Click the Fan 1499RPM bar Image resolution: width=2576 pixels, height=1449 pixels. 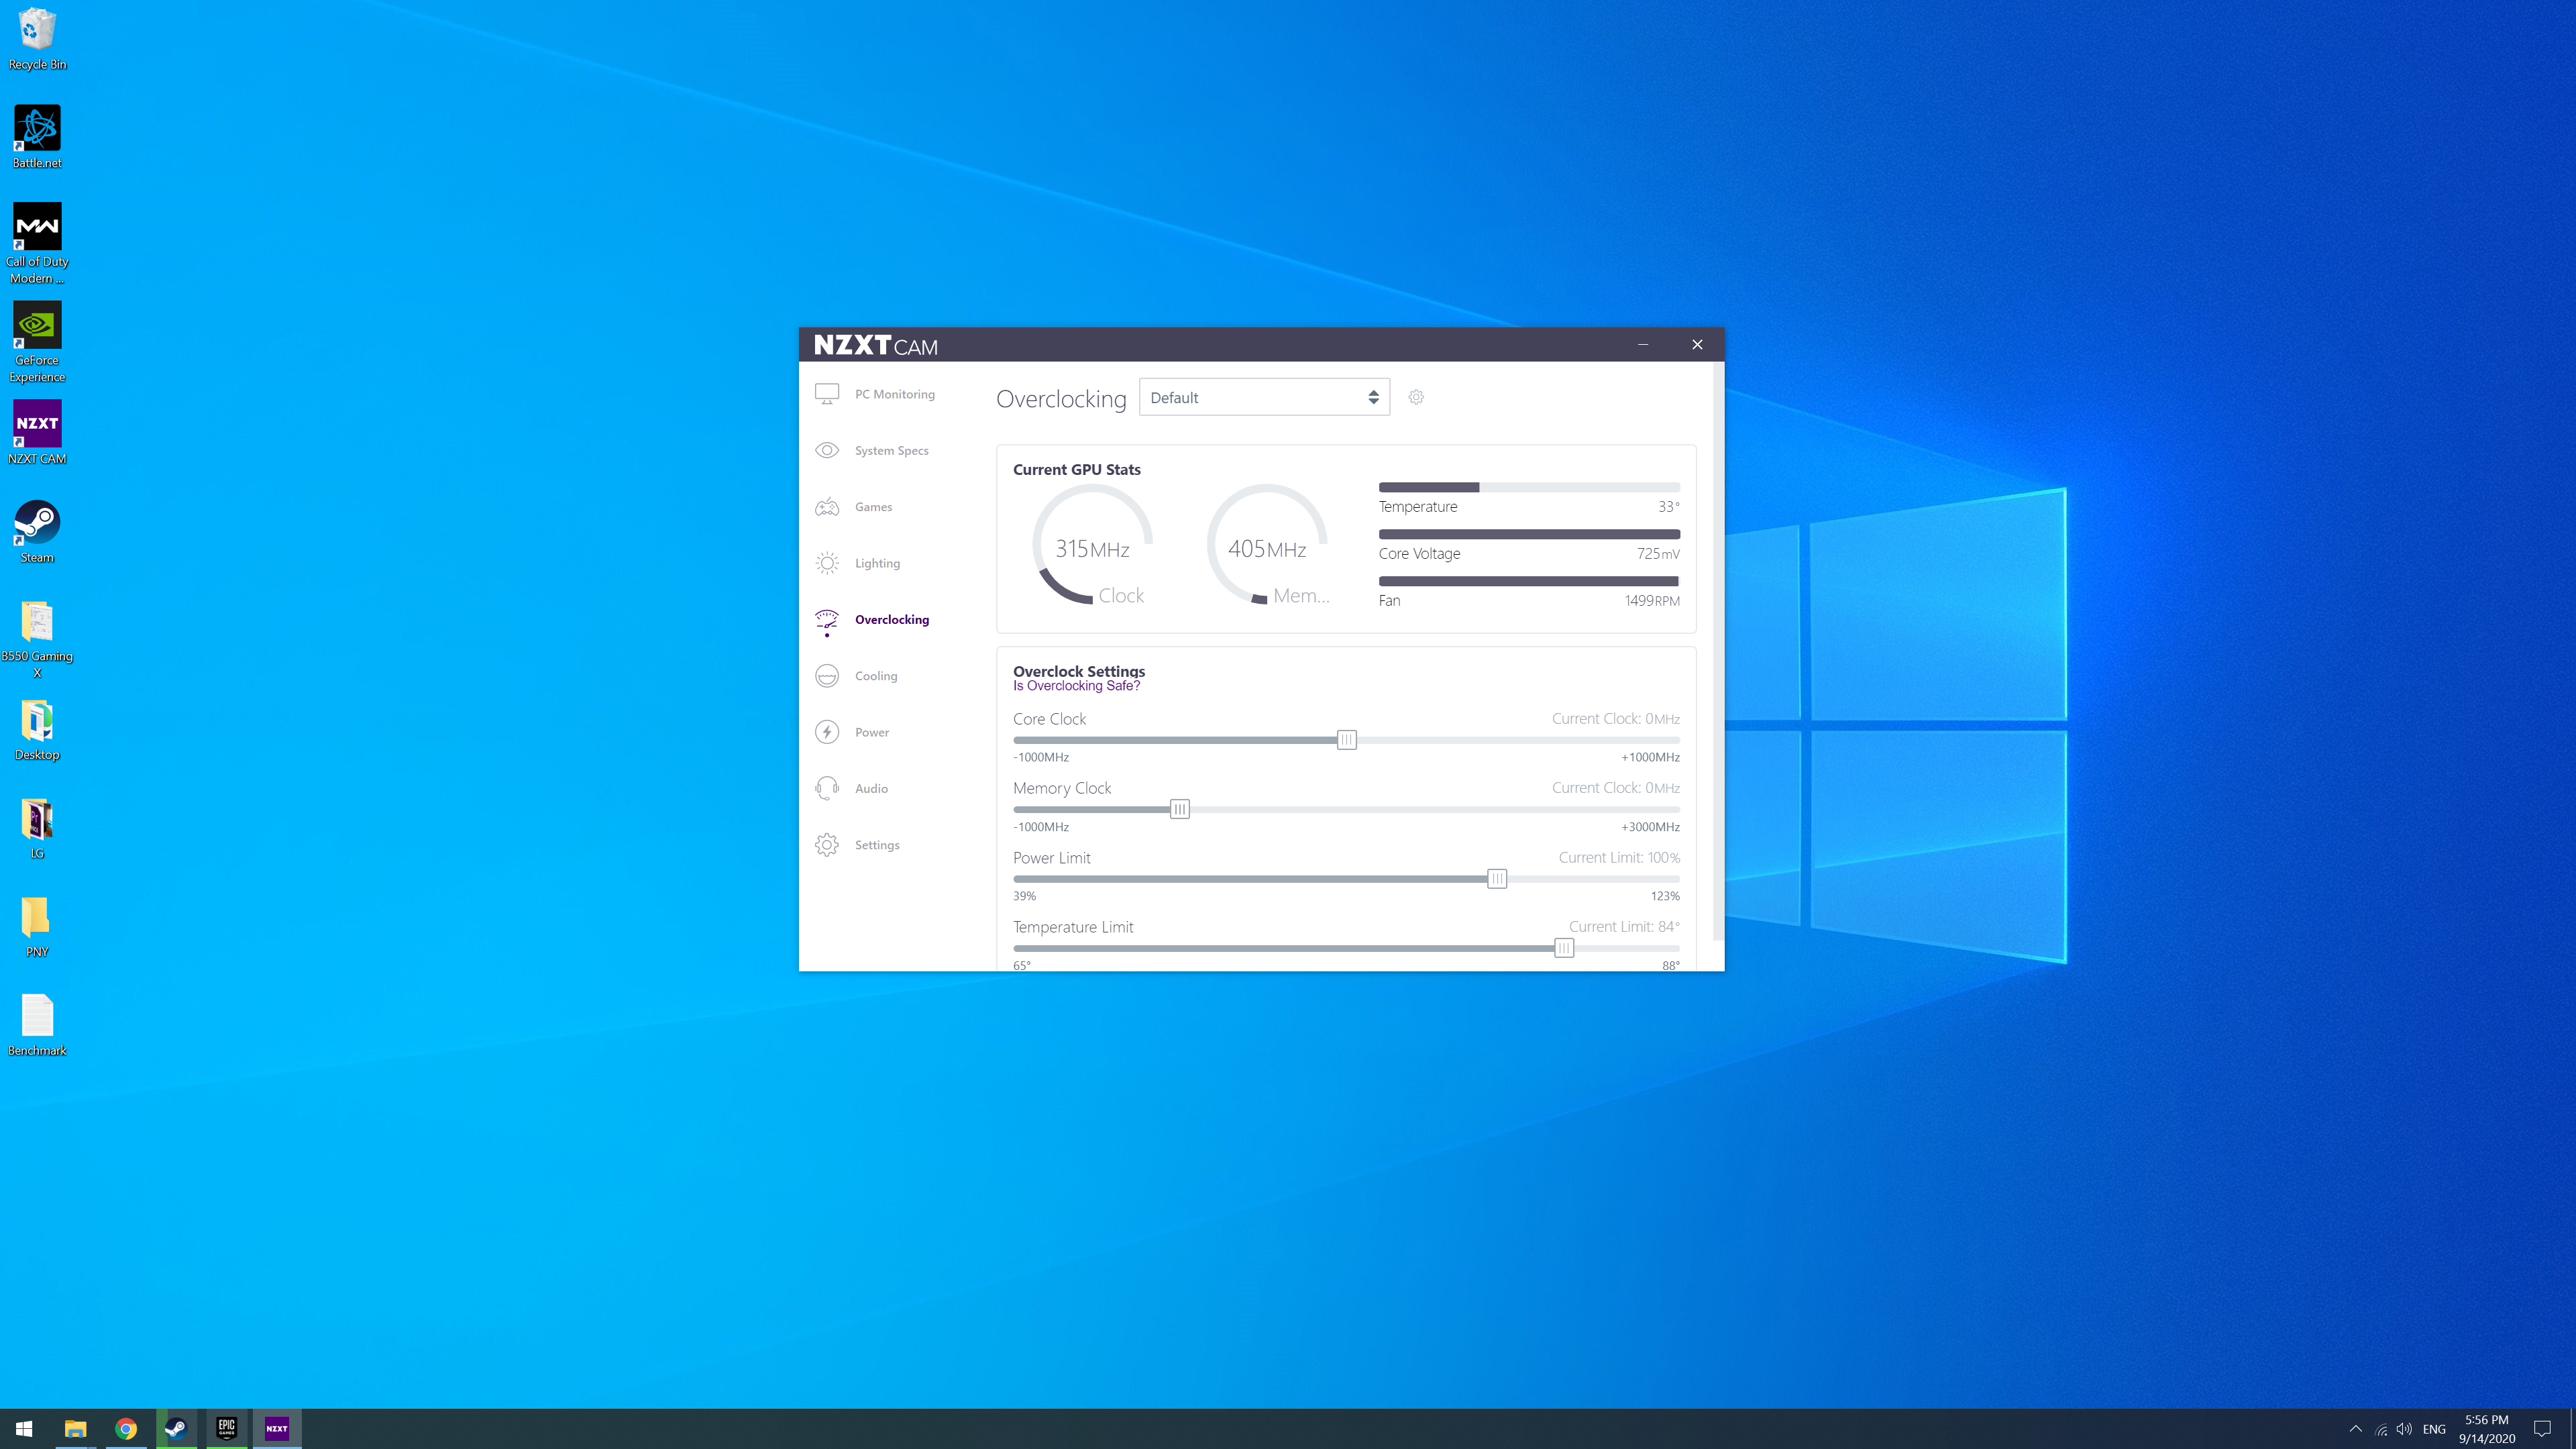coord(1528,581)
